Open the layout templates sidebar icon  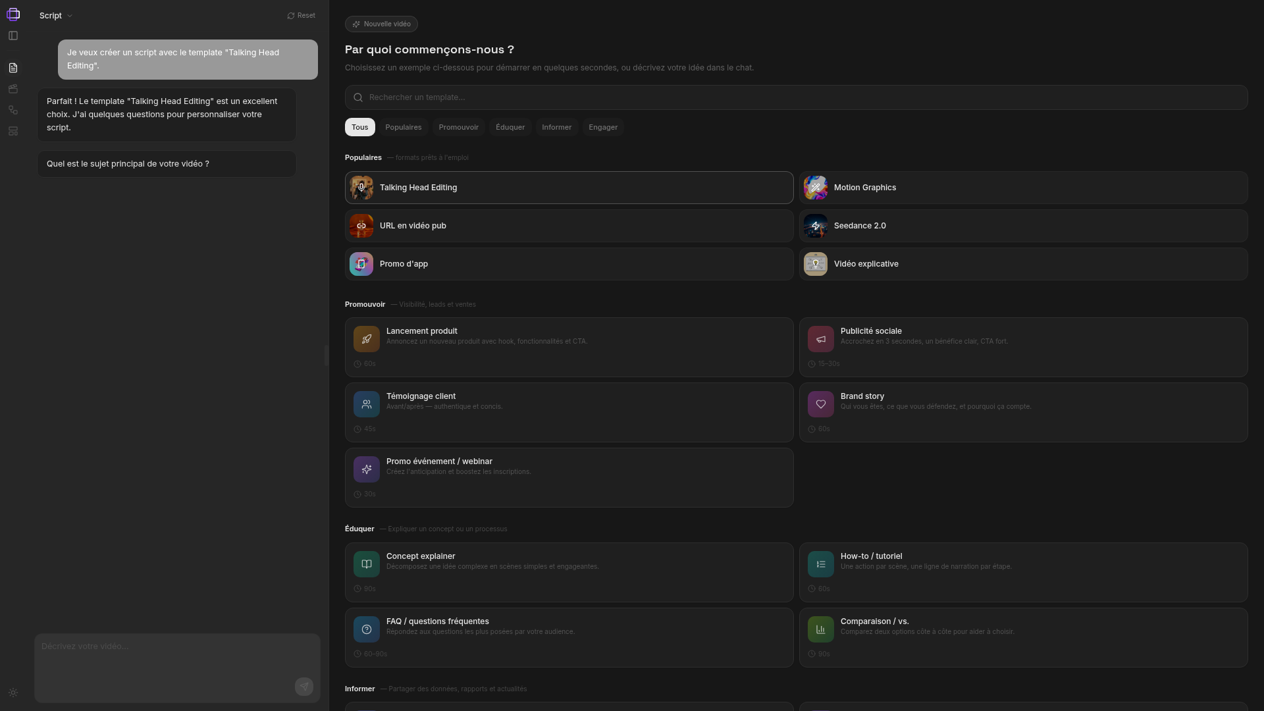click(x=13, y=131)
